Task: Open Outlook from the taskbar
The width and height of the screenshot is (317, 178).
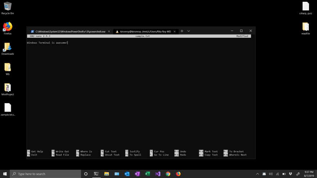Action: (x=127, y=174)
